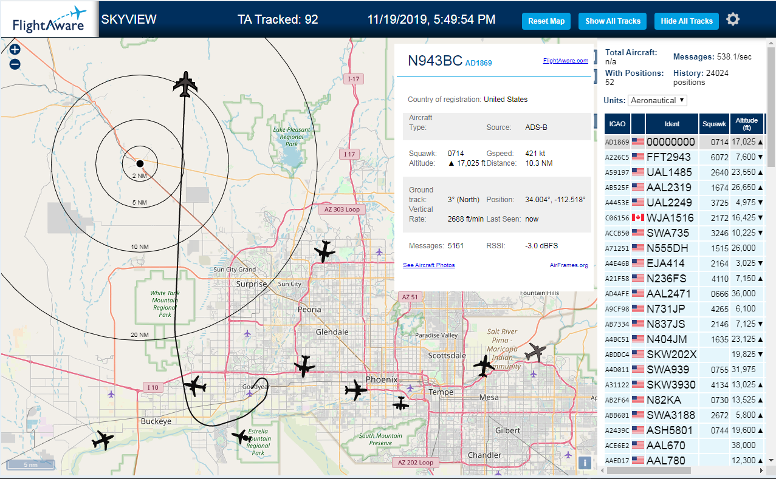Select the AAL2471 row

(684, 293)
